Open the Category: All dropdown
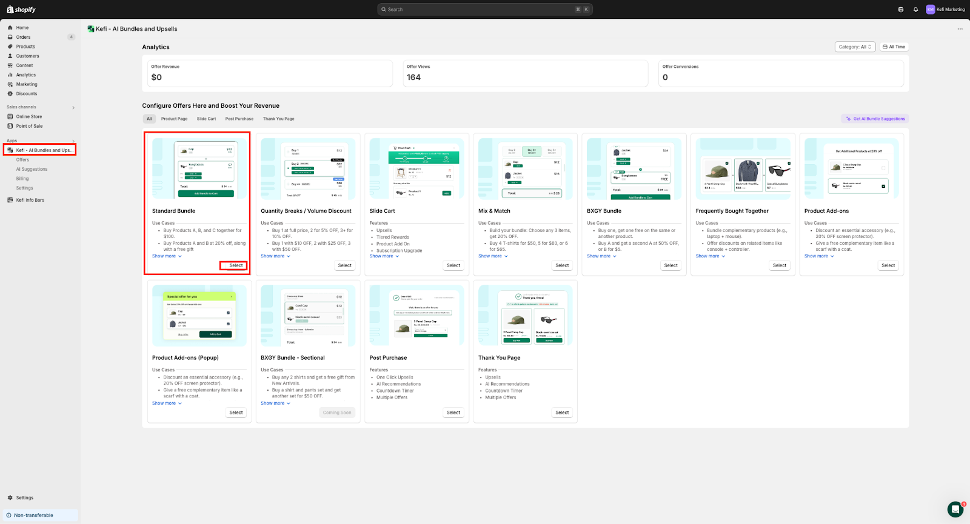970x524 pixels. point(855,47)
